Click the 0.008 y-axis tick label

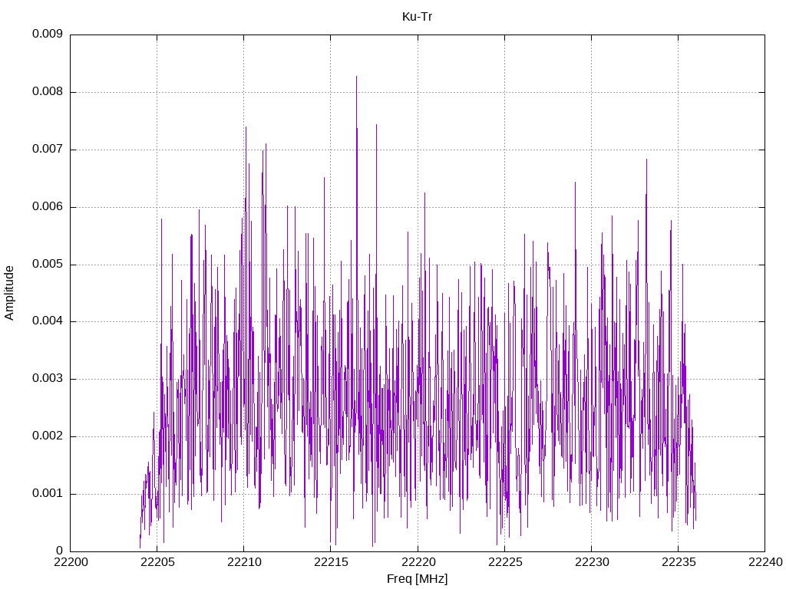pos(48,92)
